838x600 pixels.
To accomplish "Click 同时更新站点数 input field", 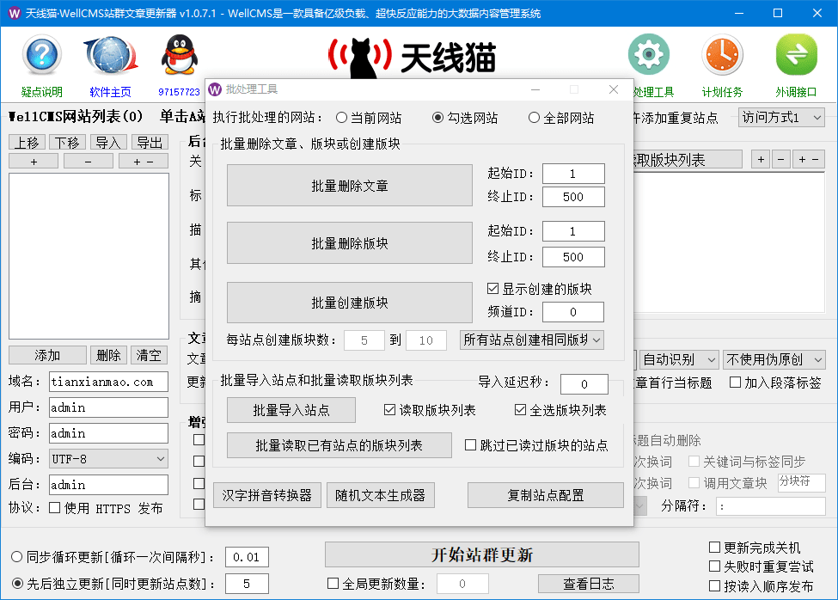I will [247, 584].
